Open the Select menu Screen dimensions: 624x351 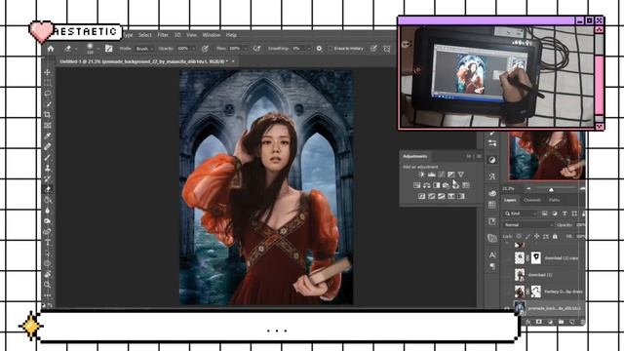point(145,35)
